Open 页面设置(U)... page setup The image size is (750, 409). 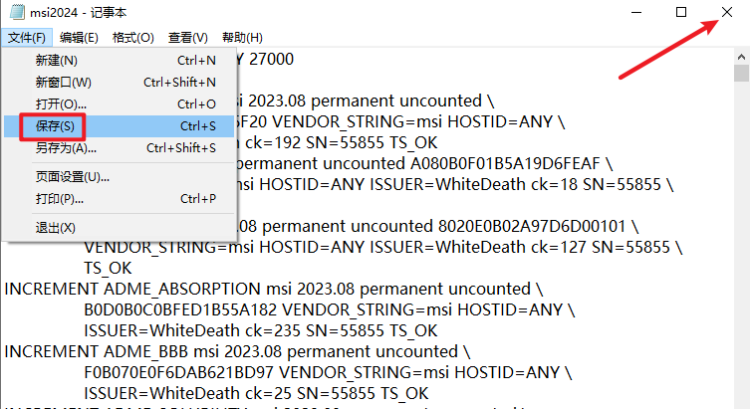click(x=73, y=177)
